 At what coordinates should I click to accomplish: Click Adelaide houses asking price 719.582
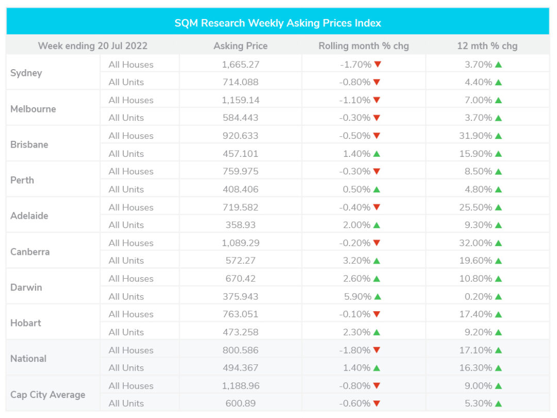[x=240, y=207]
